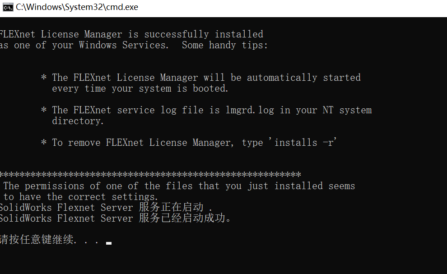Image resolution: width=447 pixels, height=274 pixels.
Task: Click the row of asterisks separator
Action: coord(150,174)
